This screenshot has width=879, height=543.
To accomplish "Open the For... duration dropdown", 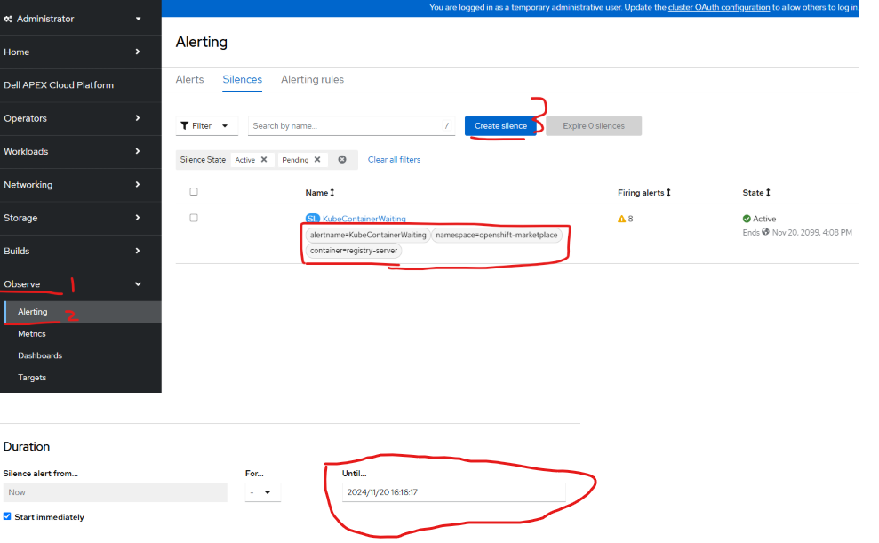I will click(x=262, y=491).
